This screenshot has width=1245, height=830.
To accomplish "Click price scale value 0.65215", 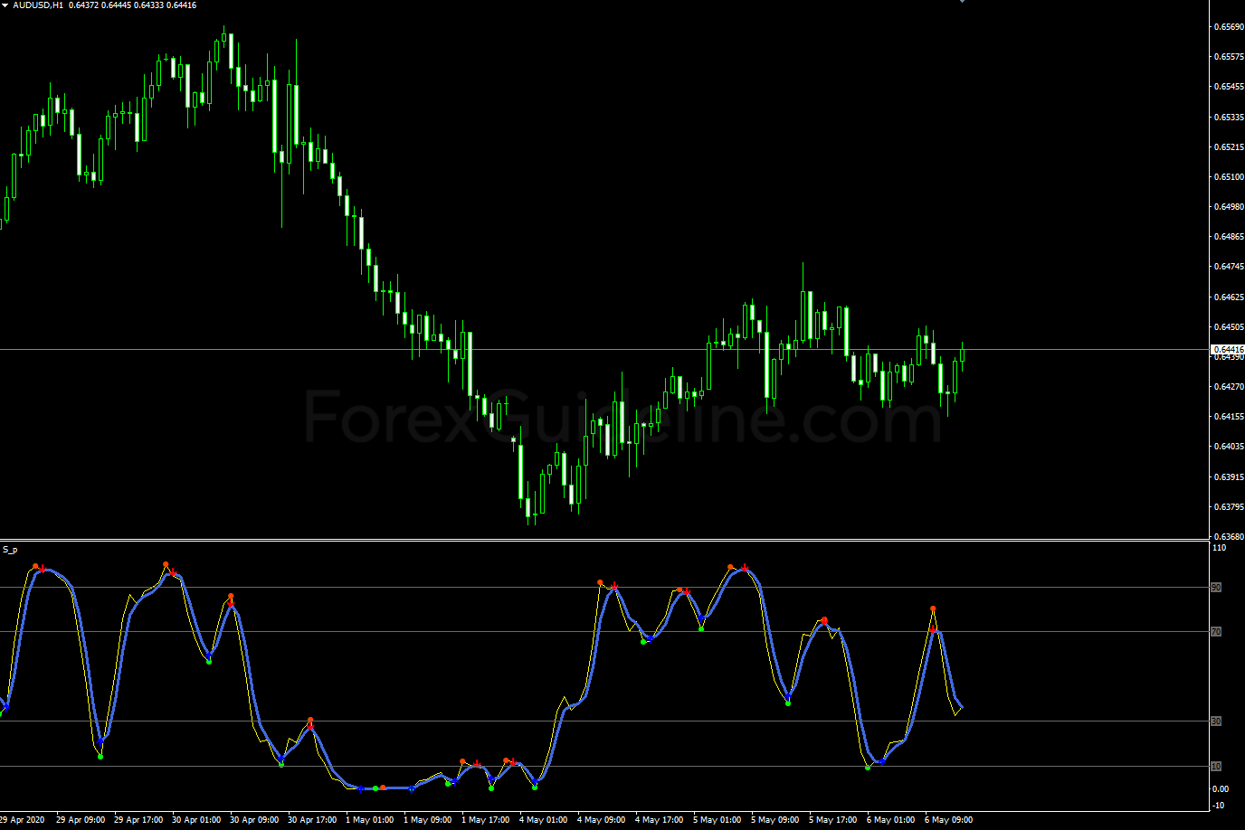I will point(1228,146).
